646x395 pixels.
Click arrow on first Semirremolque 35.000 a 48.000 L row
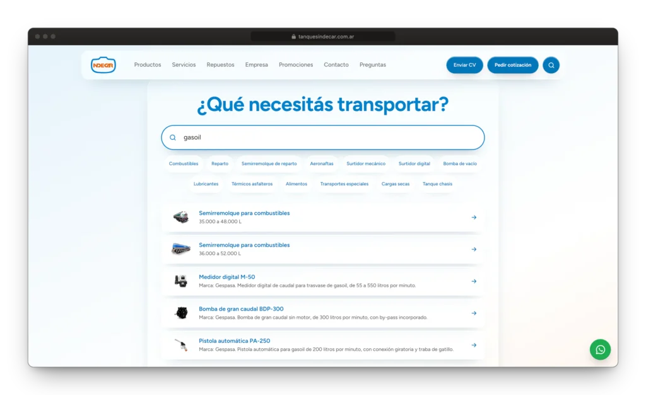474,217
